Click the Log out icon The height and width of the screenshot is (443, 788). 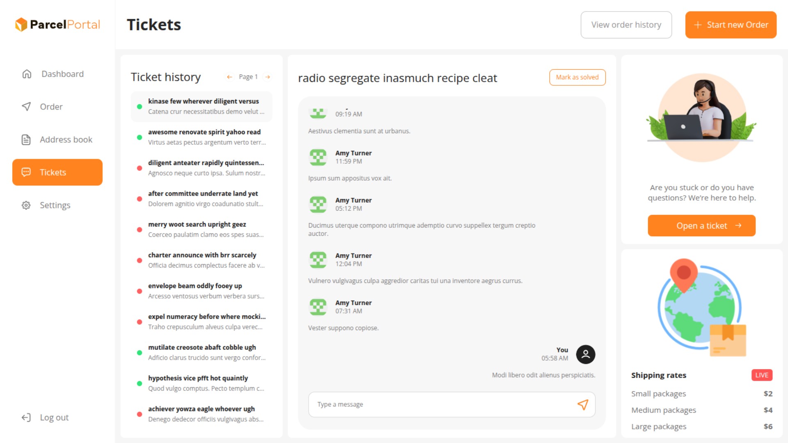point(26,417)
